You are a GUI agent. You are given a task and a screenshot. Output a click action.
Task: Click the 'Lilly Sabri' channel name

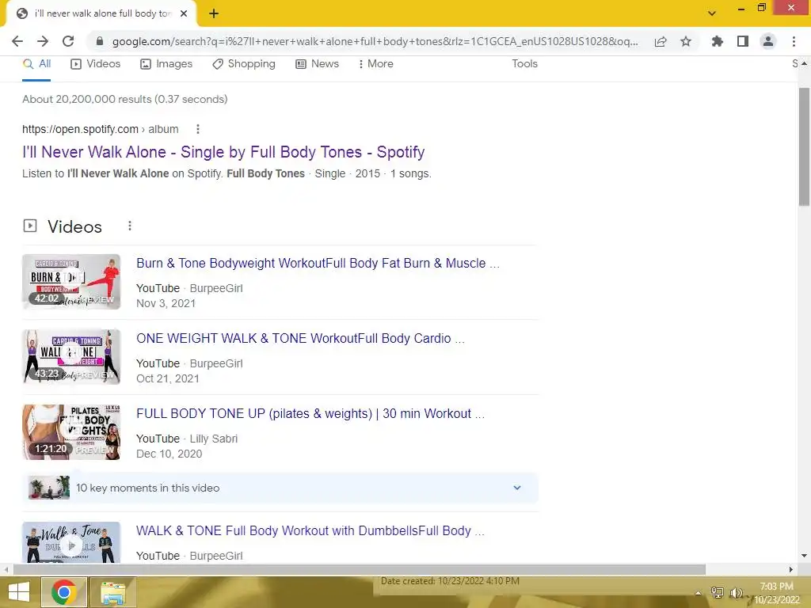coord(214,439)
